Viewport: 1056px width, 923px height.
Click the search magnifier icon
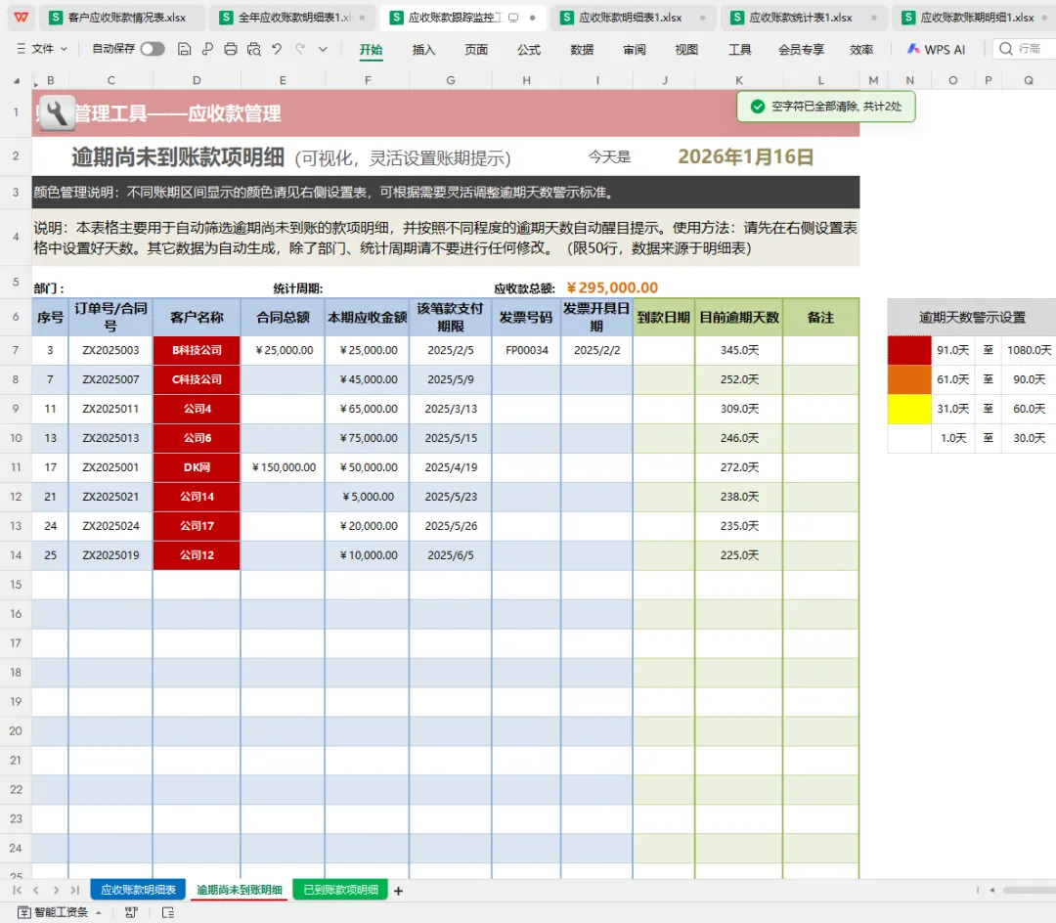1005,49
